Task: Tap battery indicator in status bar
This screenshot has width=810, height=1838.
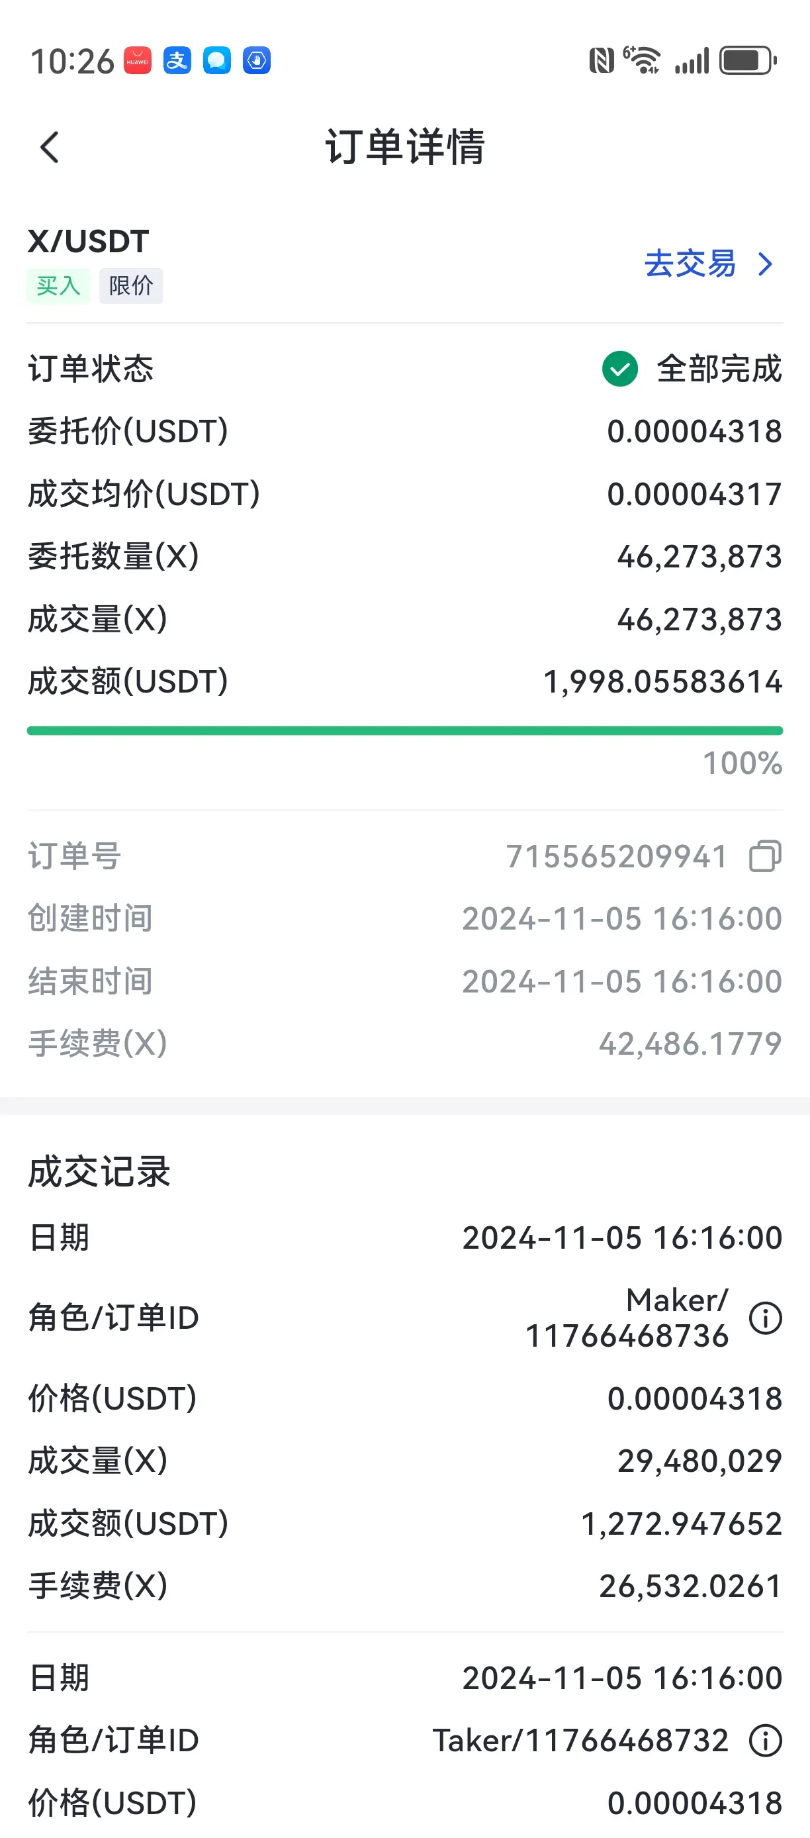Action: 748,61
